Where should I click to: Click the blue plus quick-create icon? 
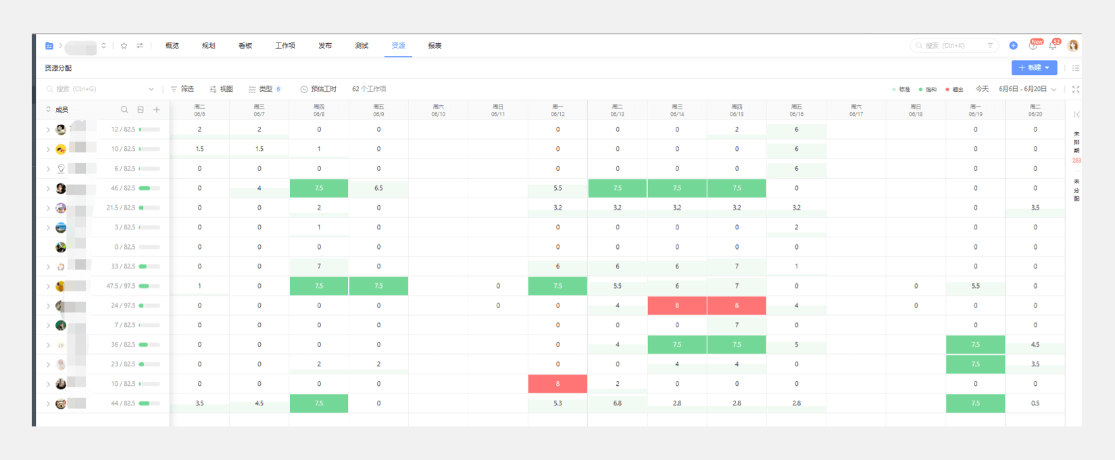tap(1013, 46)
